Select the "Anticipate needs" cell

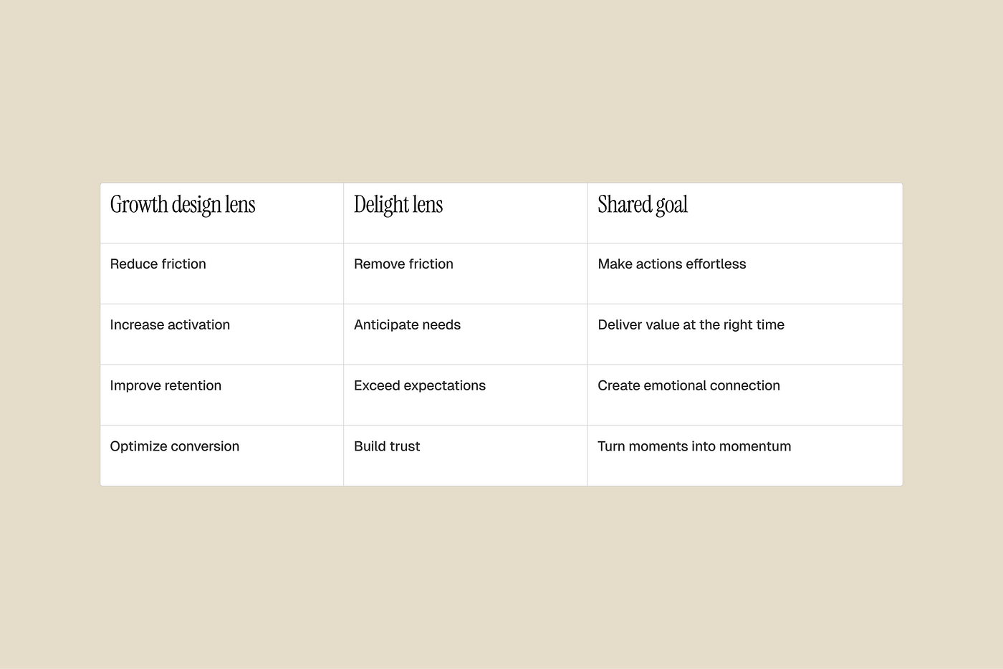tap(407, 325)
